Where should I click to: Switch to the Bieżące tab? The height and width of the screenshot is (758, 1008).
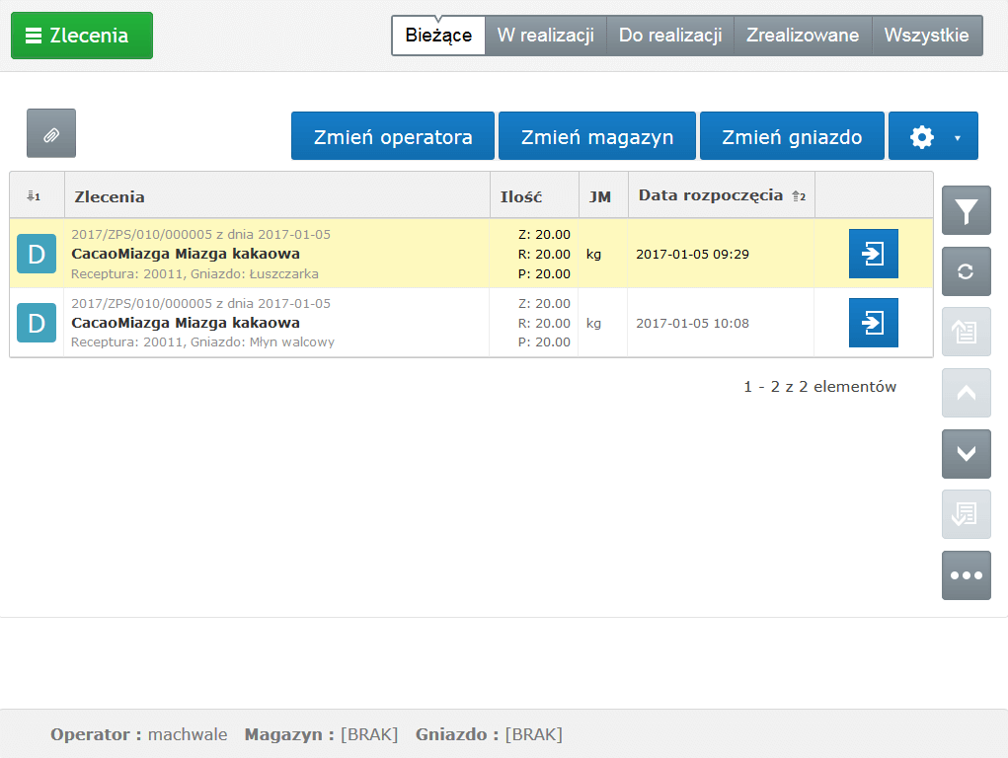pyautogui.click(x=438, y=36)
